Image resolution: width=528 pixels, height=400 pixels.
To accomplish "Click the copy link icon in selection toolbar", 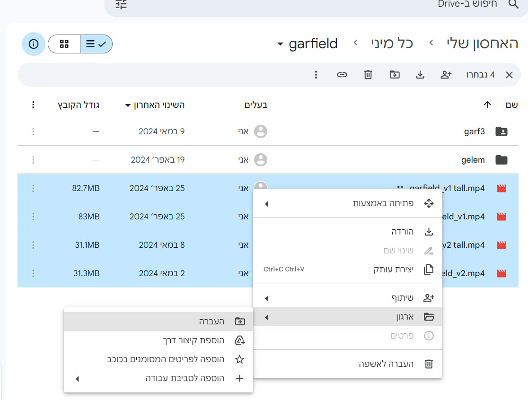I will pyautogui.click(x=342, y=75).
